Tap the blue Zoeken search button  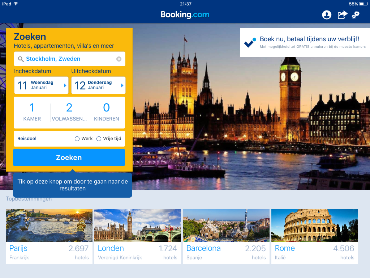[69, 157]
